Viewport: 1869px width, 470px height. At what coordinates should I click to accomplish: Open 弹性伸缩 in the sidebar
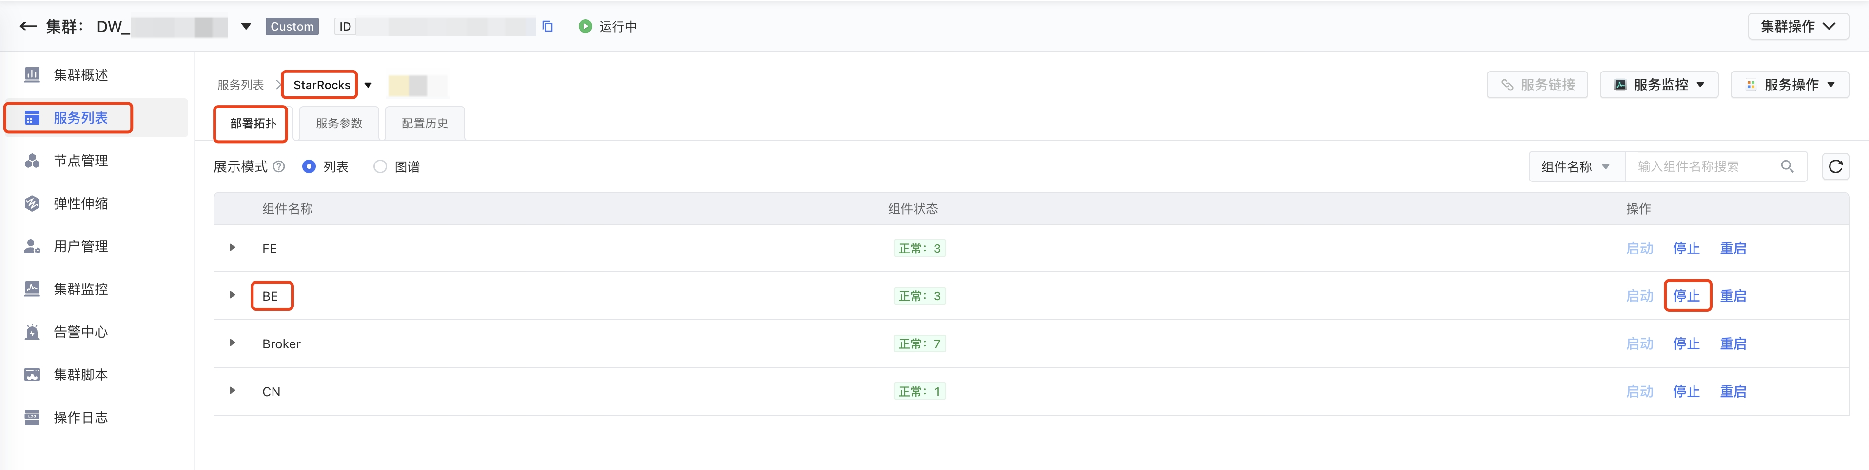tap(80, 203)
